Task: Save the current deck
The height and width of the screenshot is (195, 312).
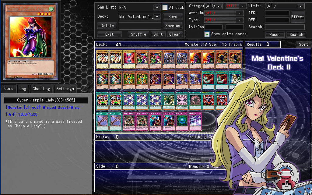Action: click(x=173, y=16)
